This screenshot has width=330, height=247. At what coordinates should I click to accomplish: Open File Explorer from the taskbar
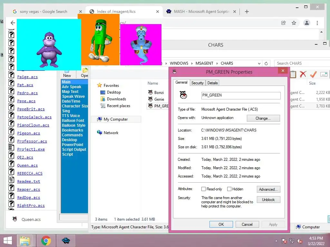(x=25, y=241)
